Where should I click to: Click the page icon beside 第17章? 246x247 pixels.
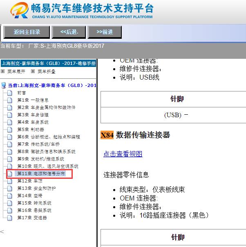pos(10,218)
